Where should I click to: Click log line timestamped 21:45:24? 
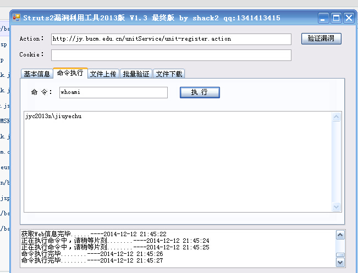tap(115, 241)
